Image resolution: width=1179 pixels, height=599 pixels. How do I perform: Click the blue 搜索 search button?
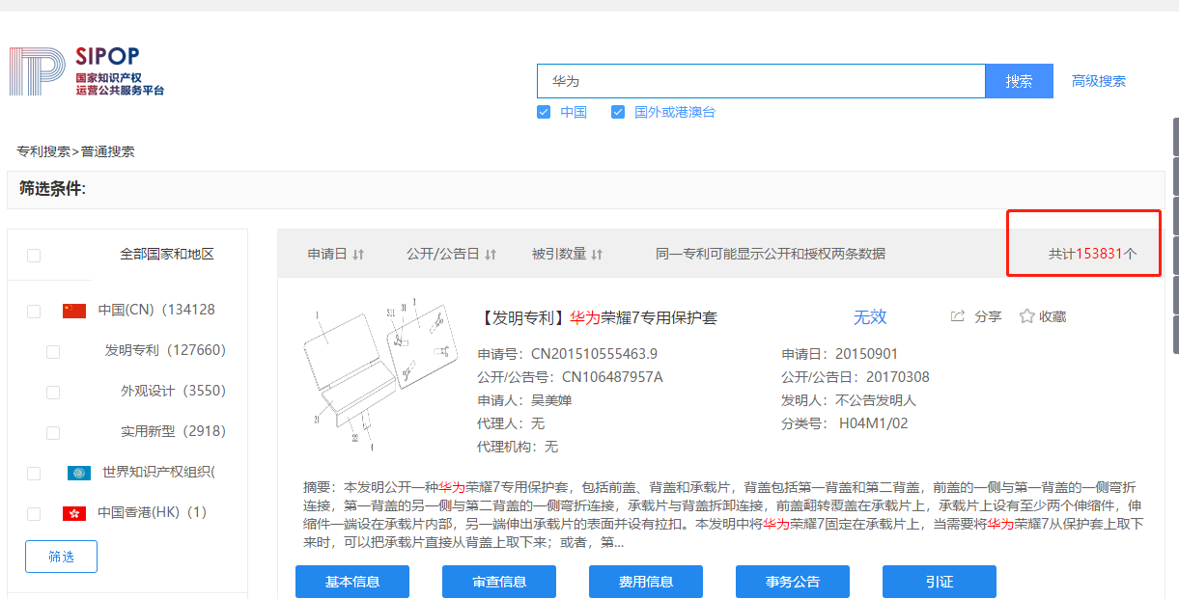1019,81
